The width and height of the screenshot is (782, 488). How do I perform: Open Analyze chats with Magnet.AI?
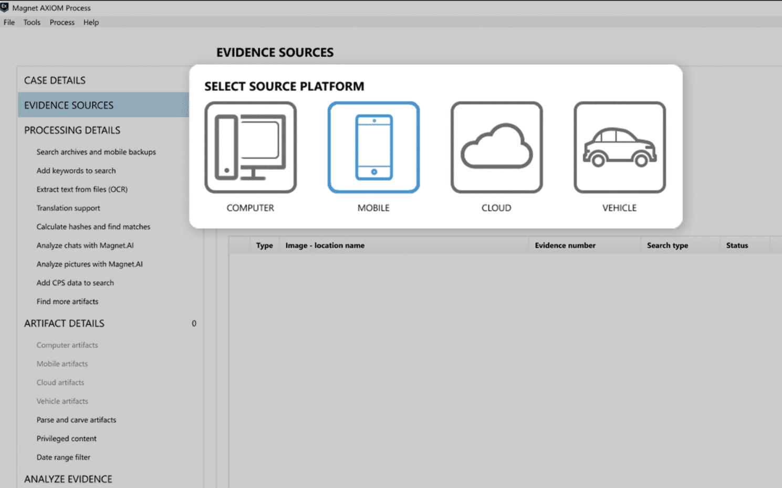click(85, 246)
